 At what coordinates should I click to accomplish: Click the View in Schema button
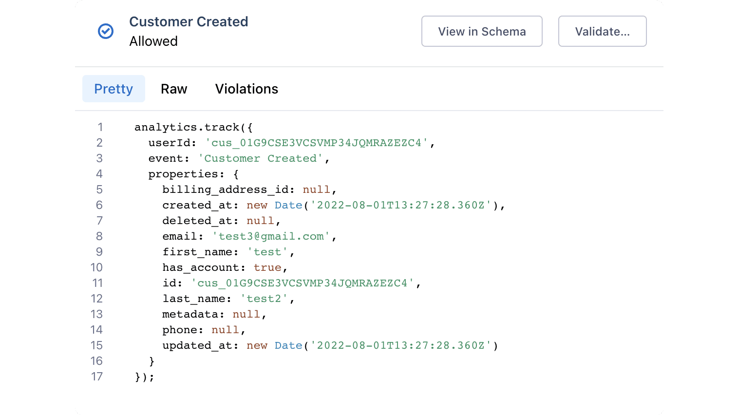[481, 31]
